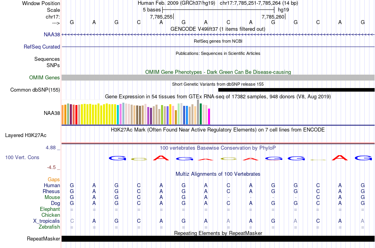Select the Dog species label
375x248 pixels.
pyautogui.click(x=55, y=203)
